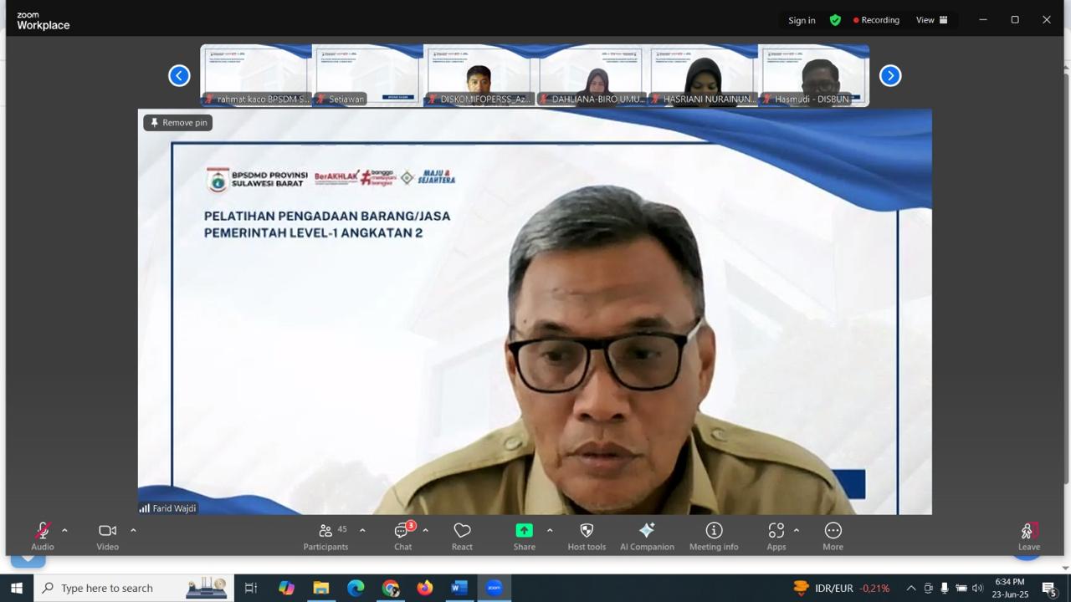The height and width of the screenshot is (602, 1071).
Task: Click the green Share screen icon
Action: pos(524,531)
